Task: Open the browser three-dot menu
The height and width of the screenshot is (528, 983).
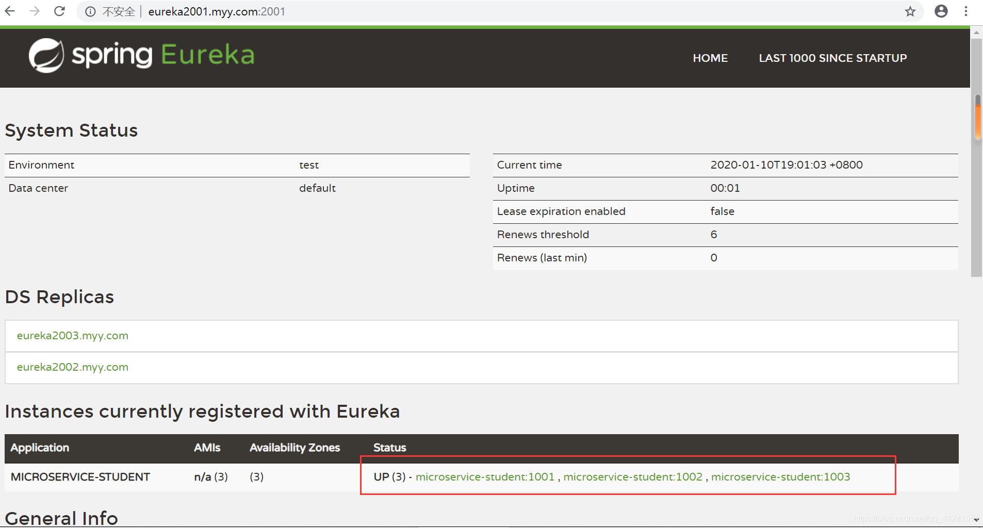Action: [966, 11]
